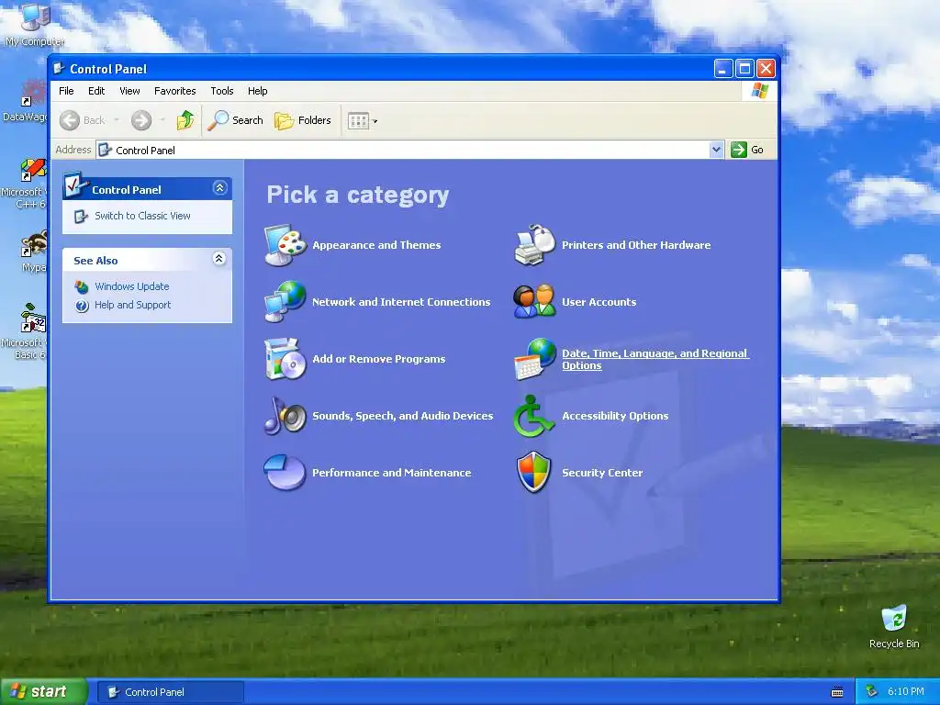Collapse the See Also sidebar section
The image size is (940, 705).
pyautogui.click(x=219, y=258)
